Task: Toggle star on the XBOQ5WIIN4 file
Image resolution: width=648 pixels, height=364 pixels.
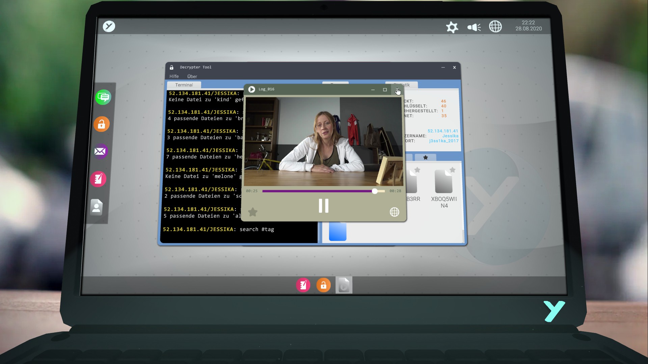Action: click(453, 170)
